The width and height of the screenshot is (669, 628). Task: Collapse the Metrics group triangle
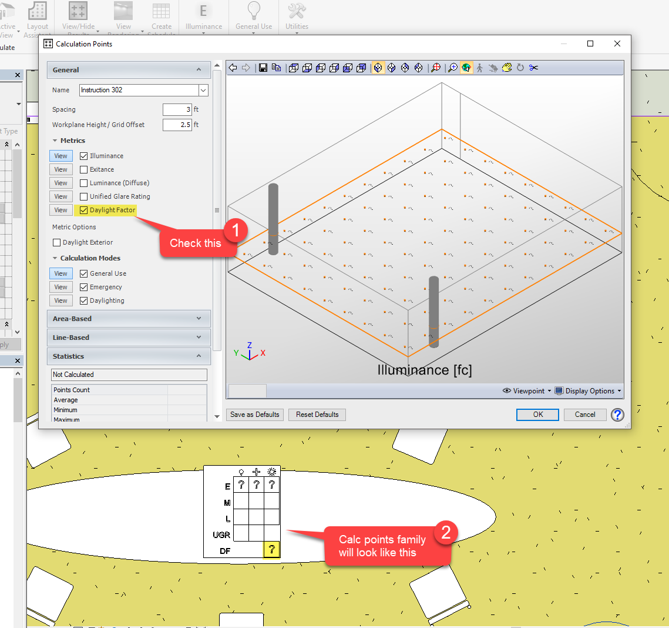click(55, 141)
